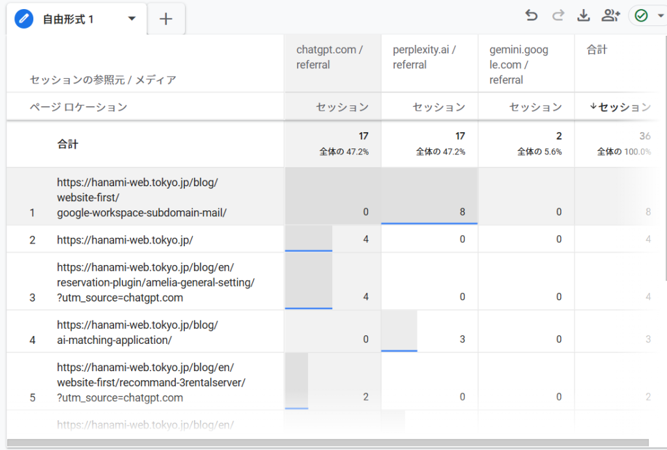Download the exploration report
The image size is (667, 450).
pyautogui.click(x=583, y=16)
